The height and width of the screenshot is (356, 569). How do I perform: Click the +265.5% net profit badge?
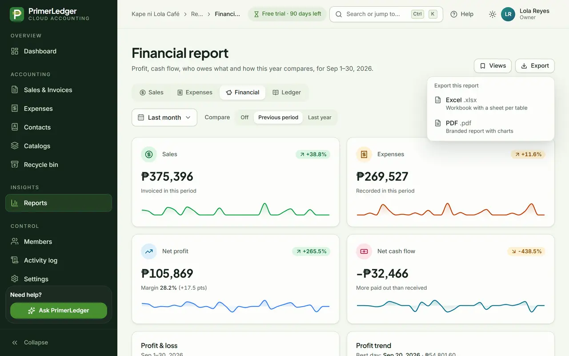pyautogui.click(x=311, y=251)
